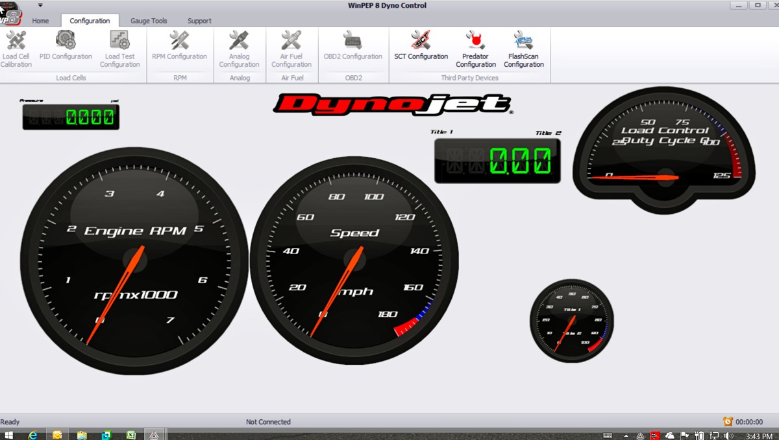Click the Not Connected status text
779x440 pixels.
[268, 422]
